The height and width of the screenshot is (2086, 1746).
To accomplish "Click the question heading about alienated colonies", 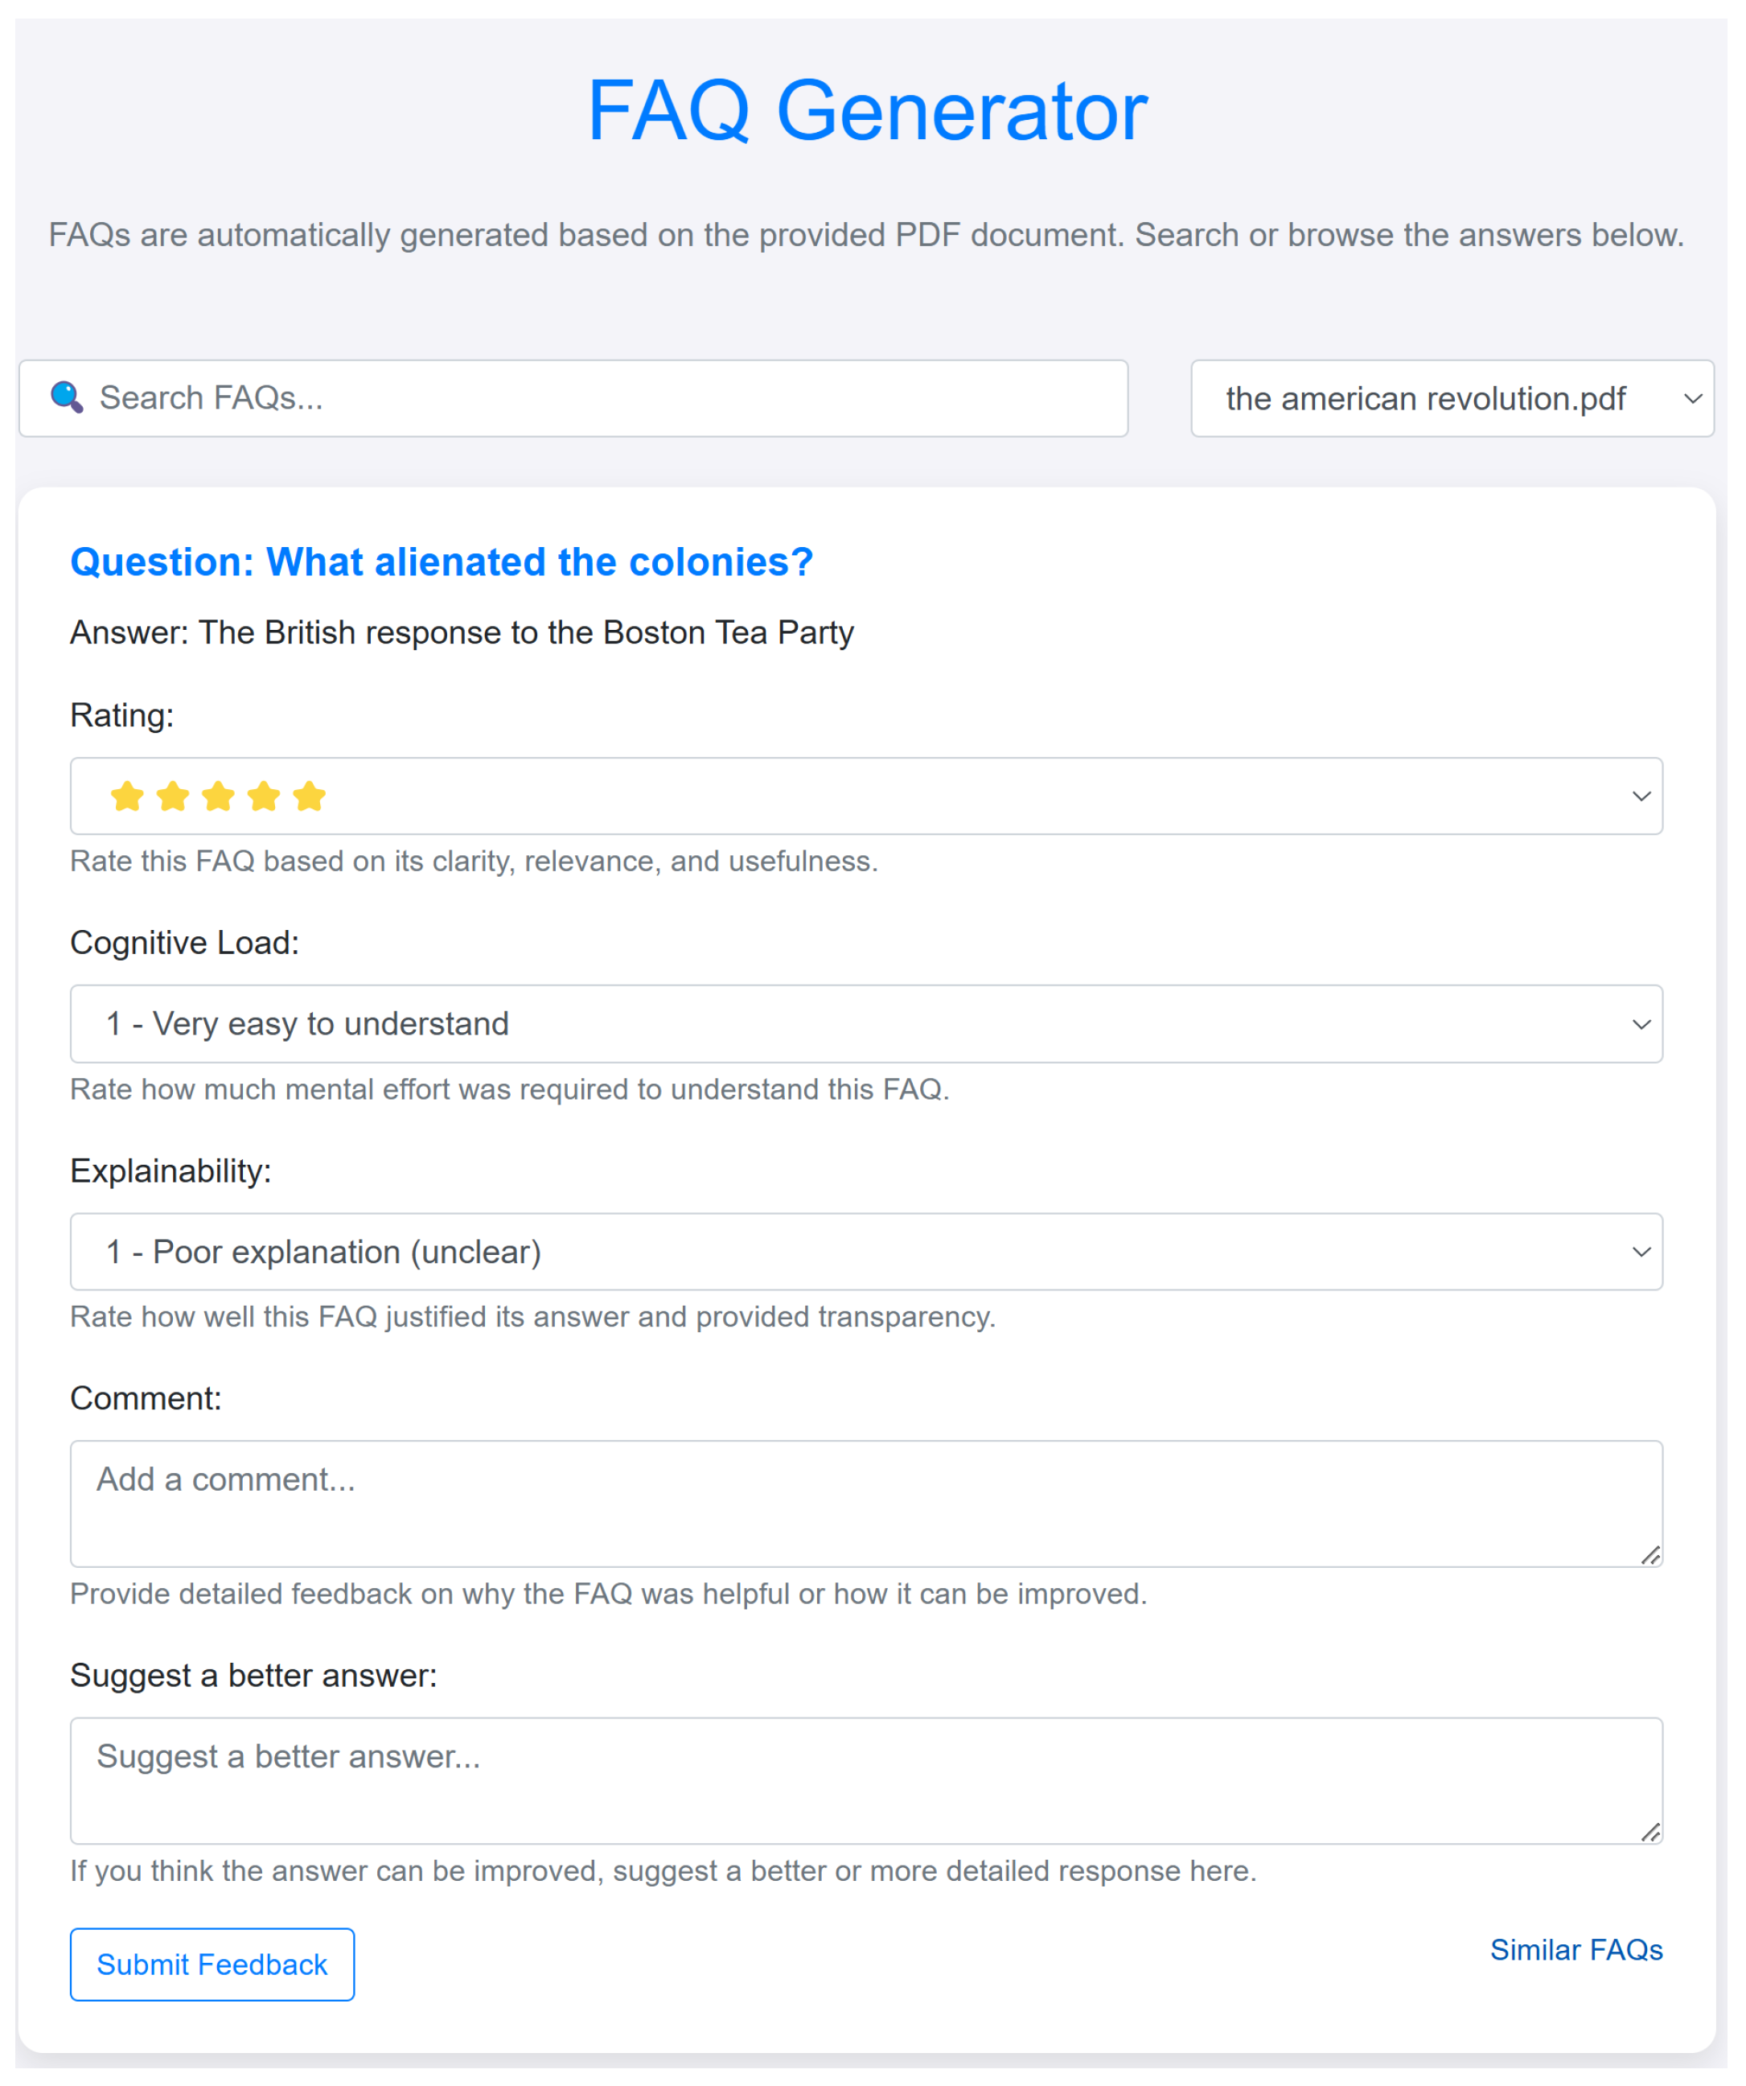I will click(x=441, y=562).
